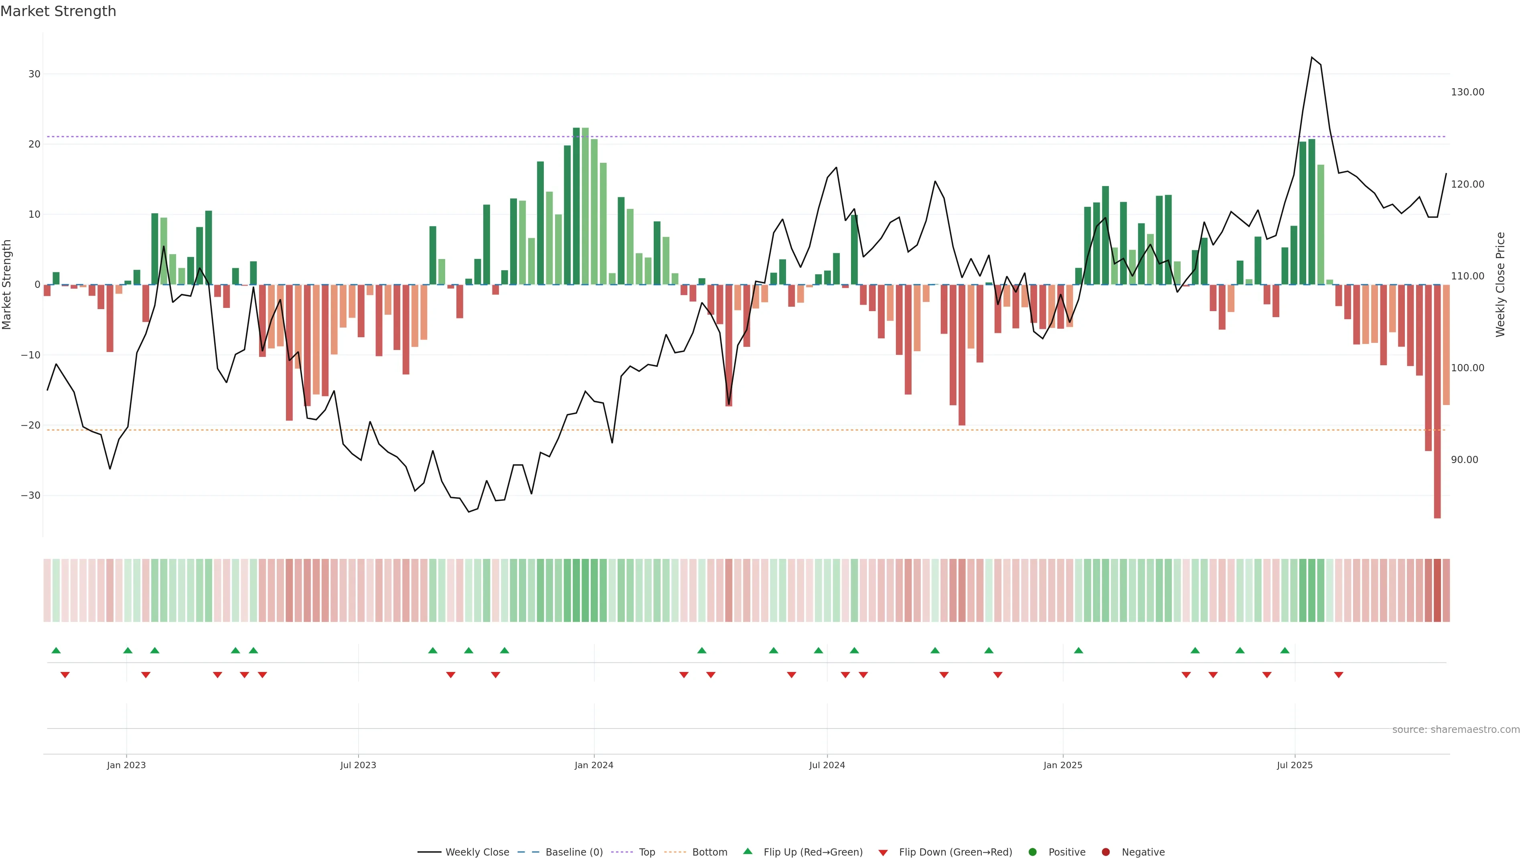Click the Flip Down red triangle in legend
Image resolution: width=1540 pixels, height=866 pixels.
883,852
